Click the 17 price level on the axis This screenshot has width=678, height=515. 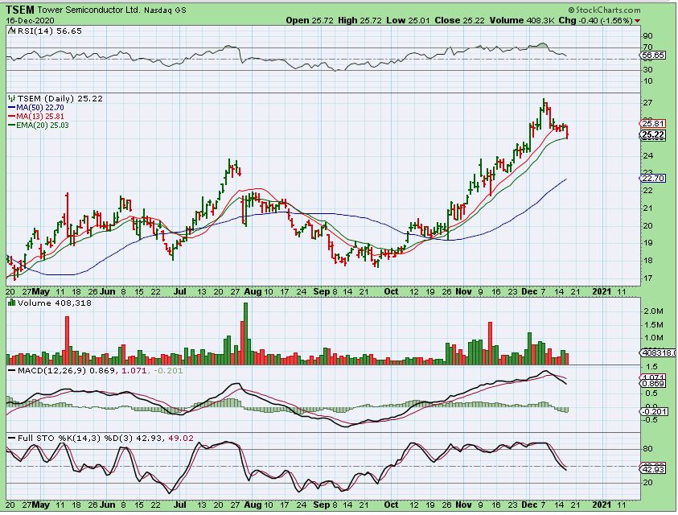[647, 278]
